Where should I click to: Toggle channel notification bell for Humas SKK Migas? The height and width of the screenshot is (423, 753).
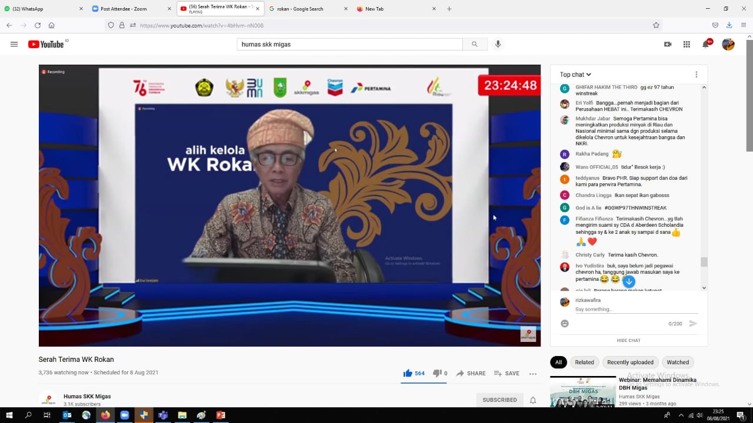click(533, 400)
